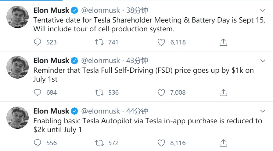The width and height of the screenshot is (273, 151).
Task: Reply to the FSD price tweet
Action: [37, 92]
